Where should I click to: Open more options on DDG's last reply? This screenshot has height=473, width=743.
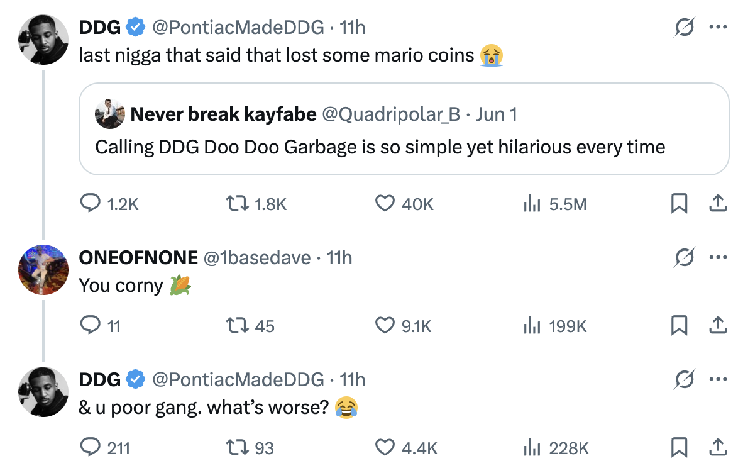coord(718,379)
